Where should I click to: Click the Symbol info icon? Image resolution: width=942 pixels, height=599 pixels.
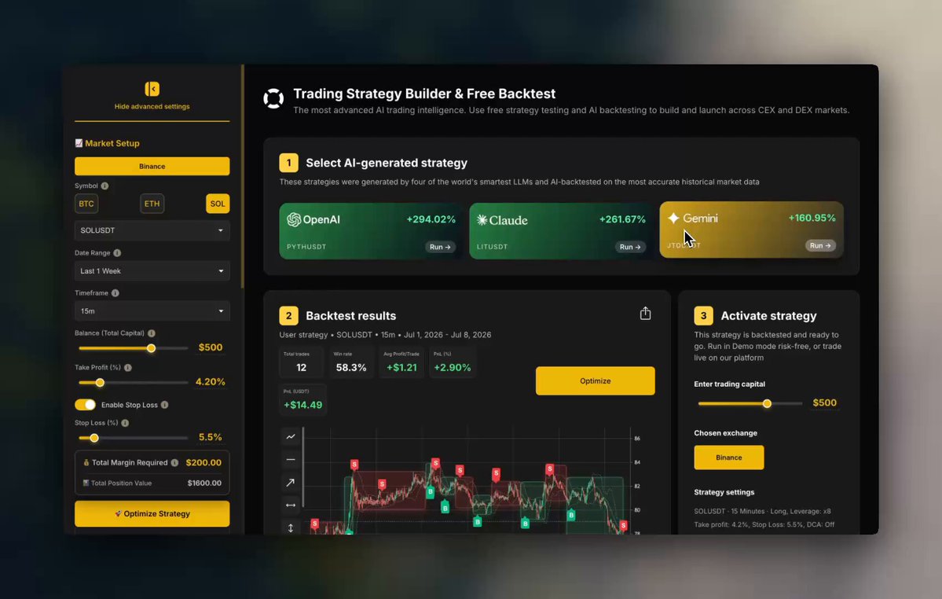pos(104,186)
